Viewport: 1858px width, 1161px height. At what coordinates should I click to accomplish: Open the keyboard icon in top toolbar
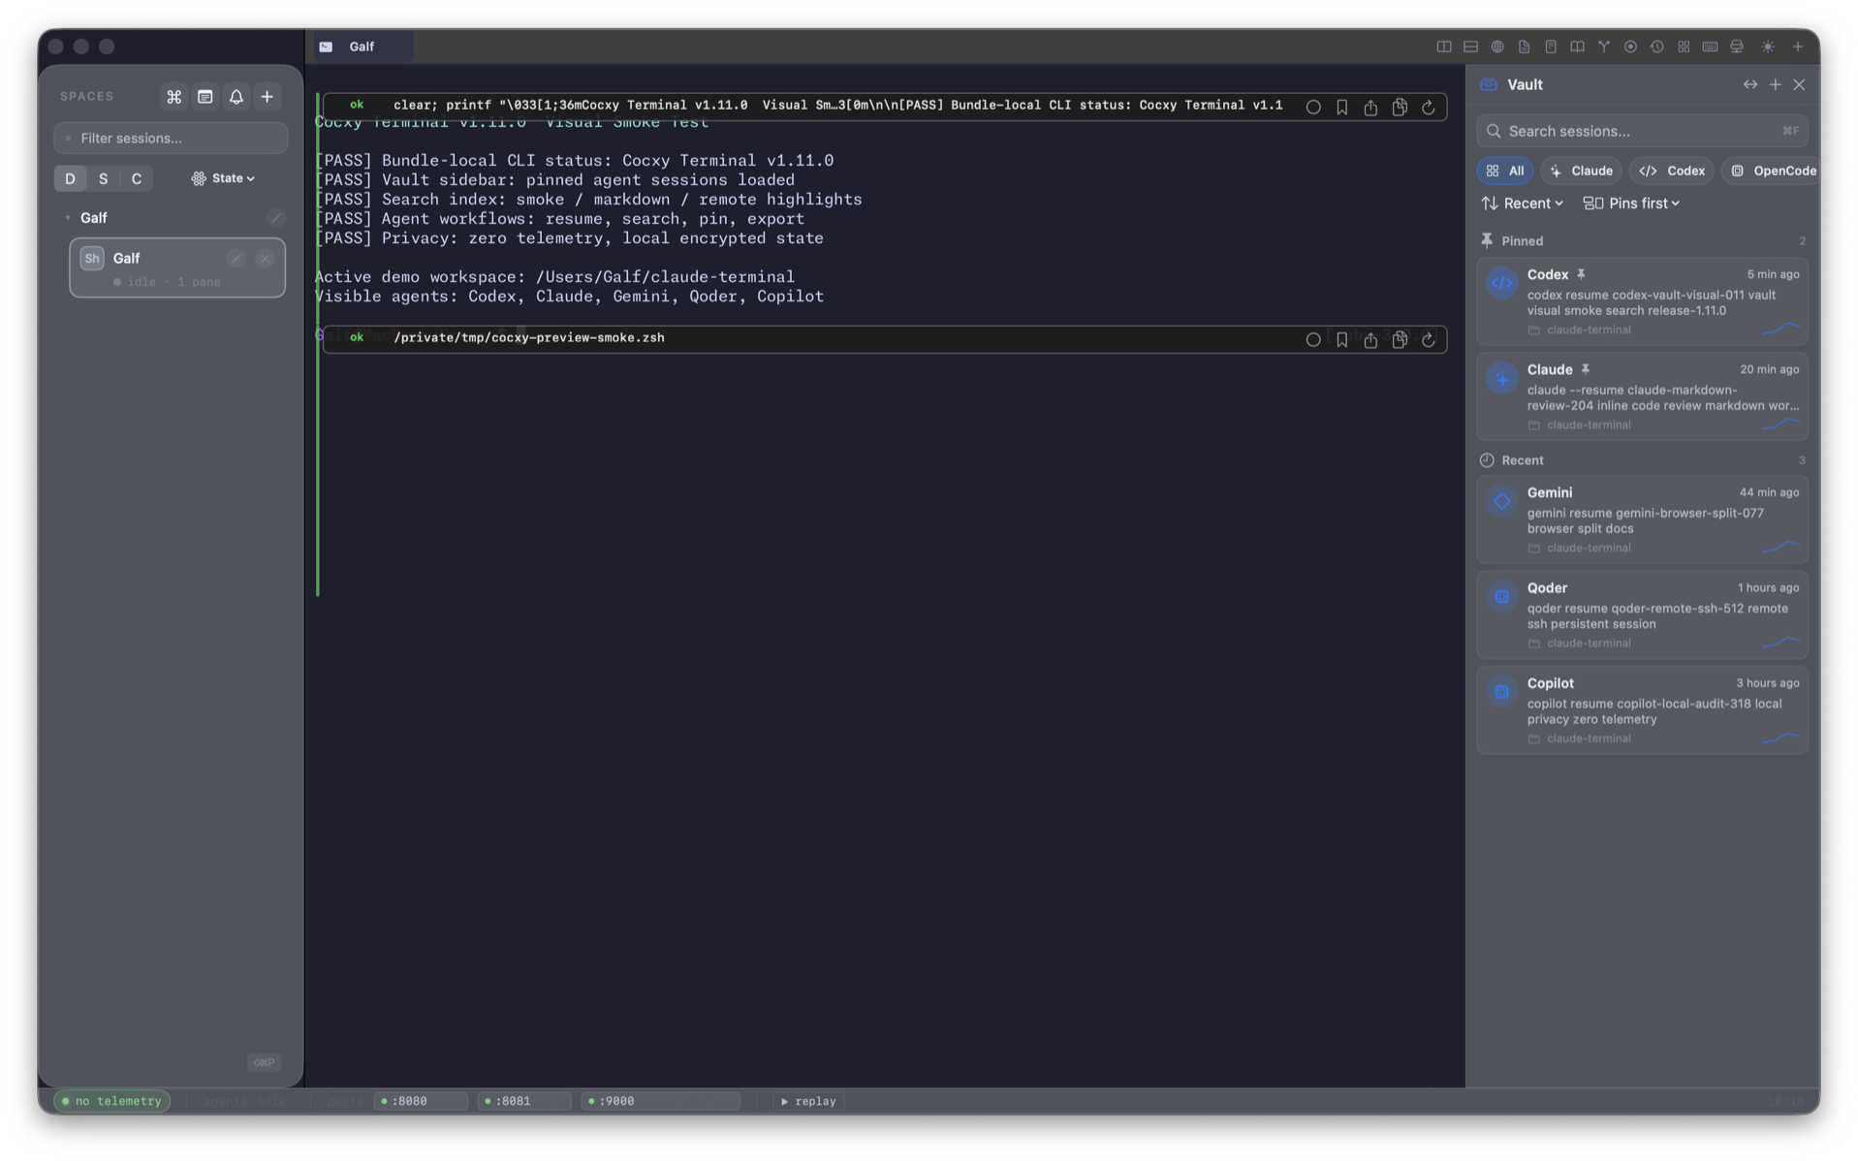coord(1710,47)
